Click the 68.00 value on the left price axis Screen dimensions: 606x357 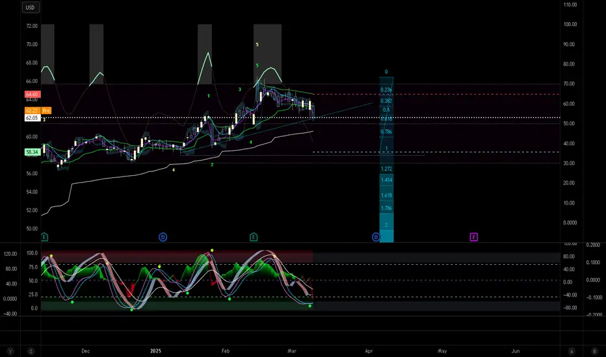point(32,62)
